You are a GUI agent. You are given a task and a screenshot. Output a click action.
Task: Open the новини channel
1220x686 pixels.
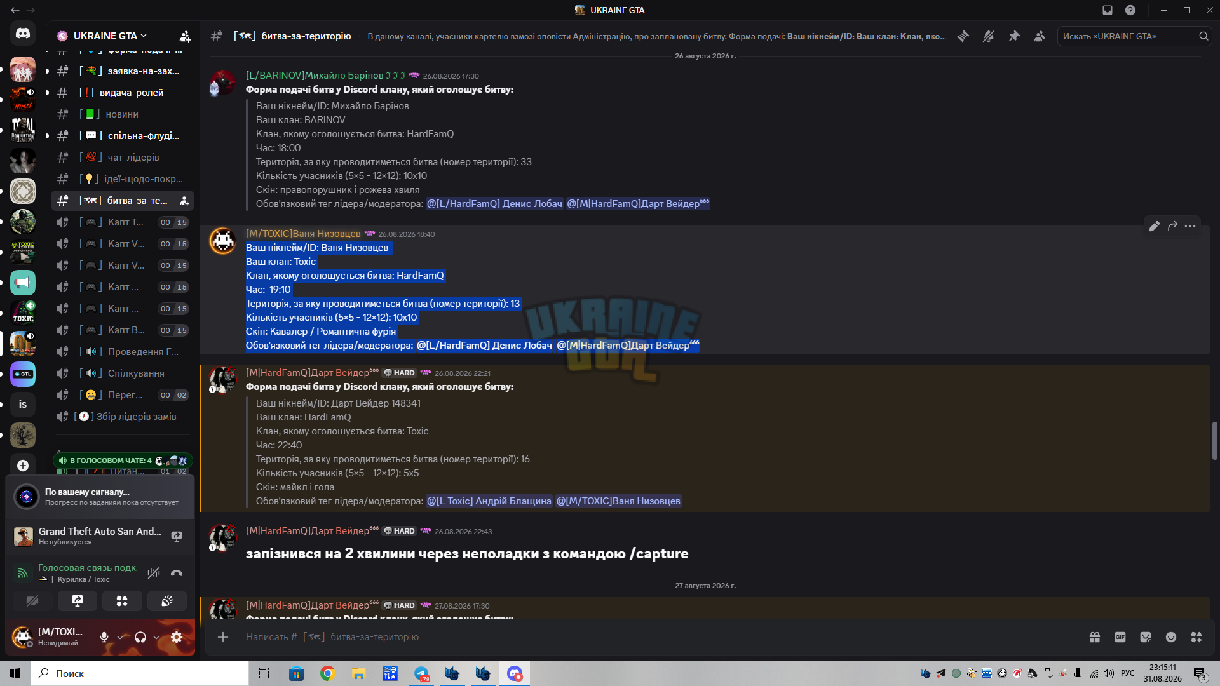click(x=123, y=114)
